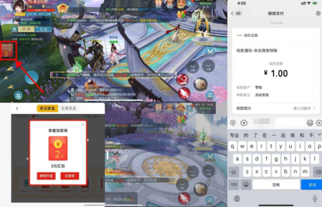Image resolution: width=322 pixels, height=207 pixels.
Task: Select the 至尊盲盒 tab
Action: pyautogui.click(x=69, y=108)
